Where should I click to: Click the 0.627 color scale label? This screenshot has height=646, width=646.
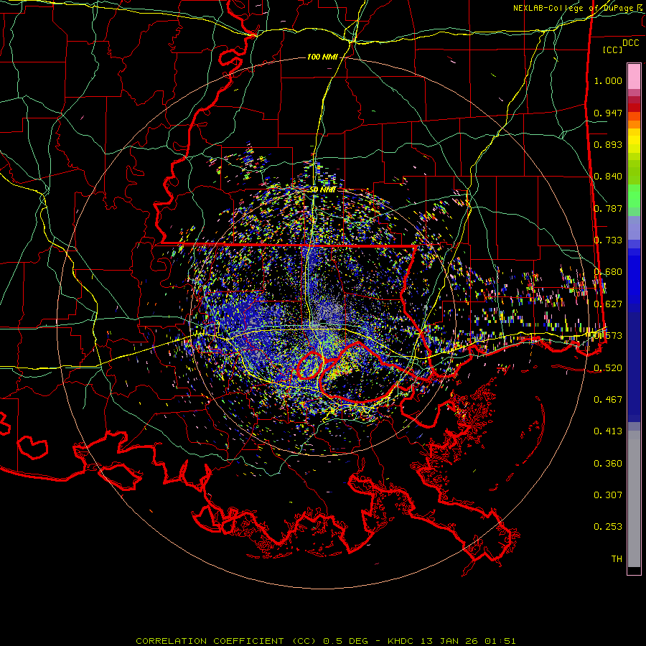[x=608, y=304]
